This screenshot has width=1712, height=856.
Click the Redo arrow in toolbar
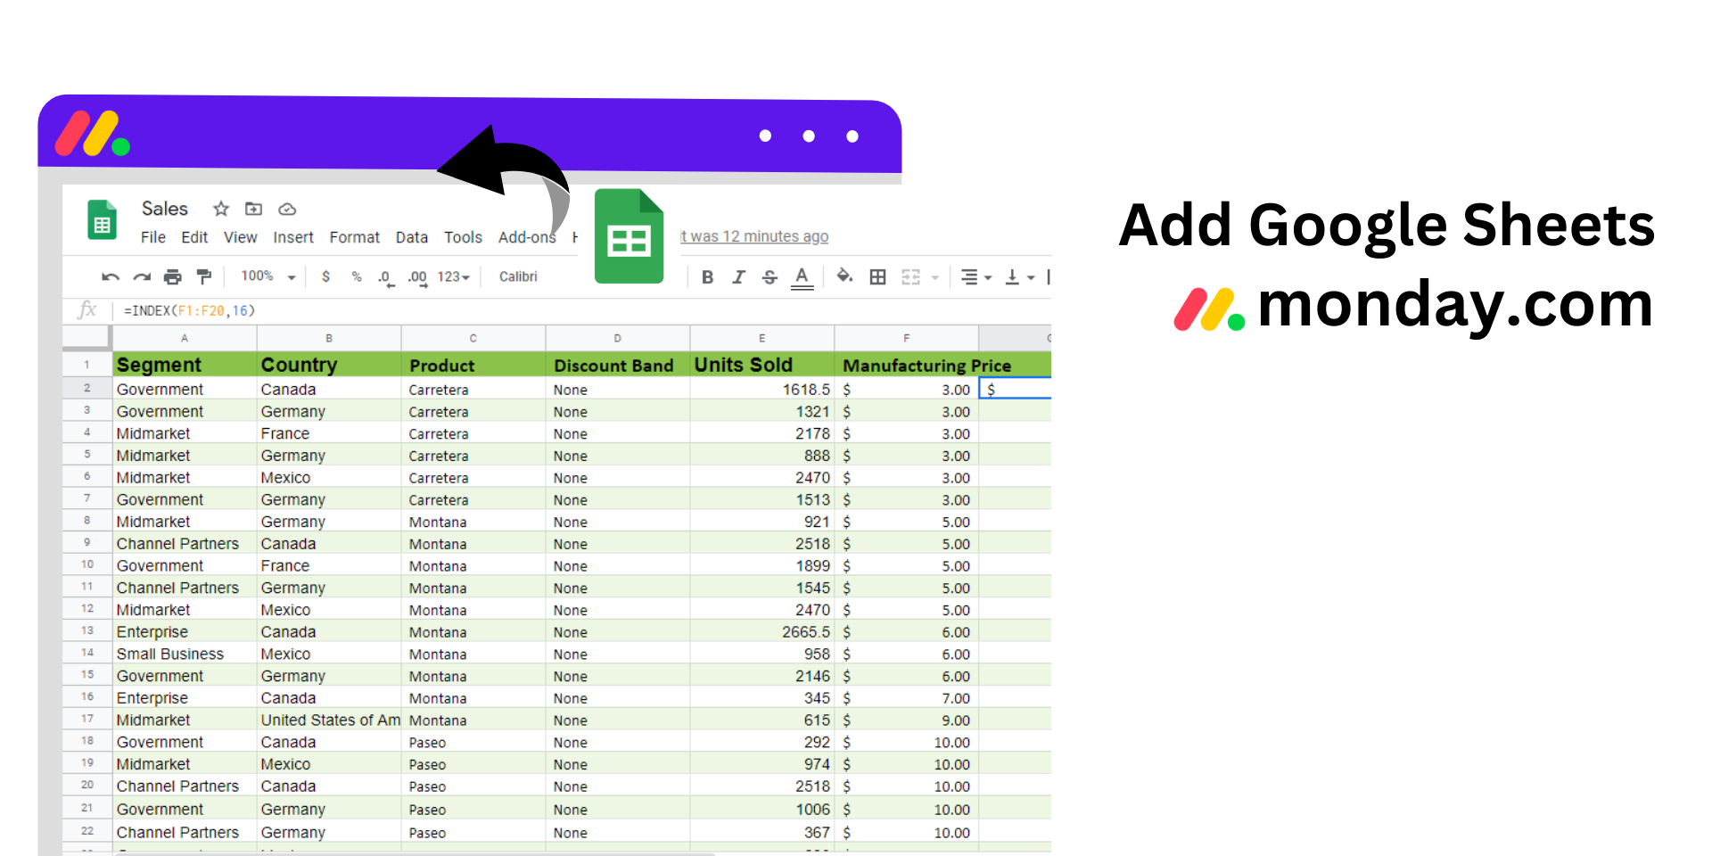[x=142, y=276]
